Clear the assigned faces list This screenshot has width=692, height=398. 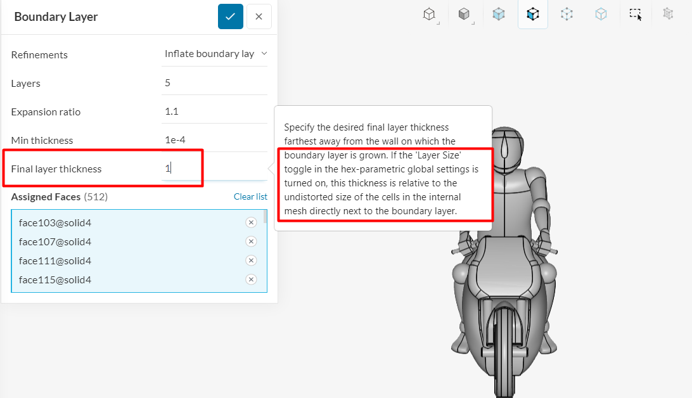(x=250, y=197)
